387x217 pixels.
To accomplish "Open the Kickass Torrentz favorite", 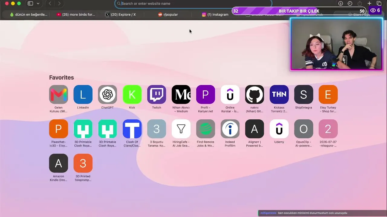I will 279,95.
